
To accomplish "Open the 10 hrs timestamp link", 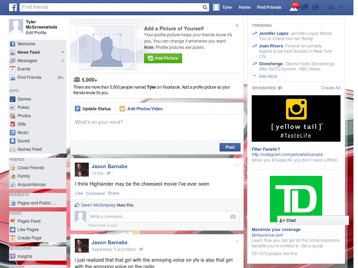I will pos(98,173).
